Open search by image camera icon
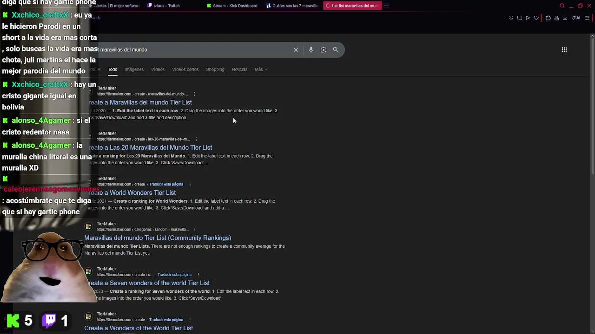The height and width of the screenshot is (334, 595). pyautogui.click(x=324, y=50)
